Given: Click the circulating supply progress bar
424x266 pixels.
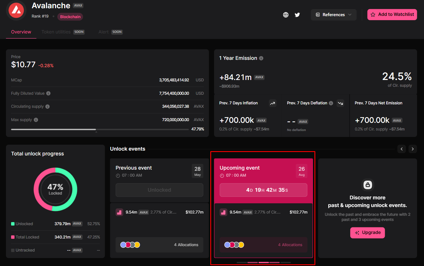Looking at the screenshot, I should coord(100,129).
